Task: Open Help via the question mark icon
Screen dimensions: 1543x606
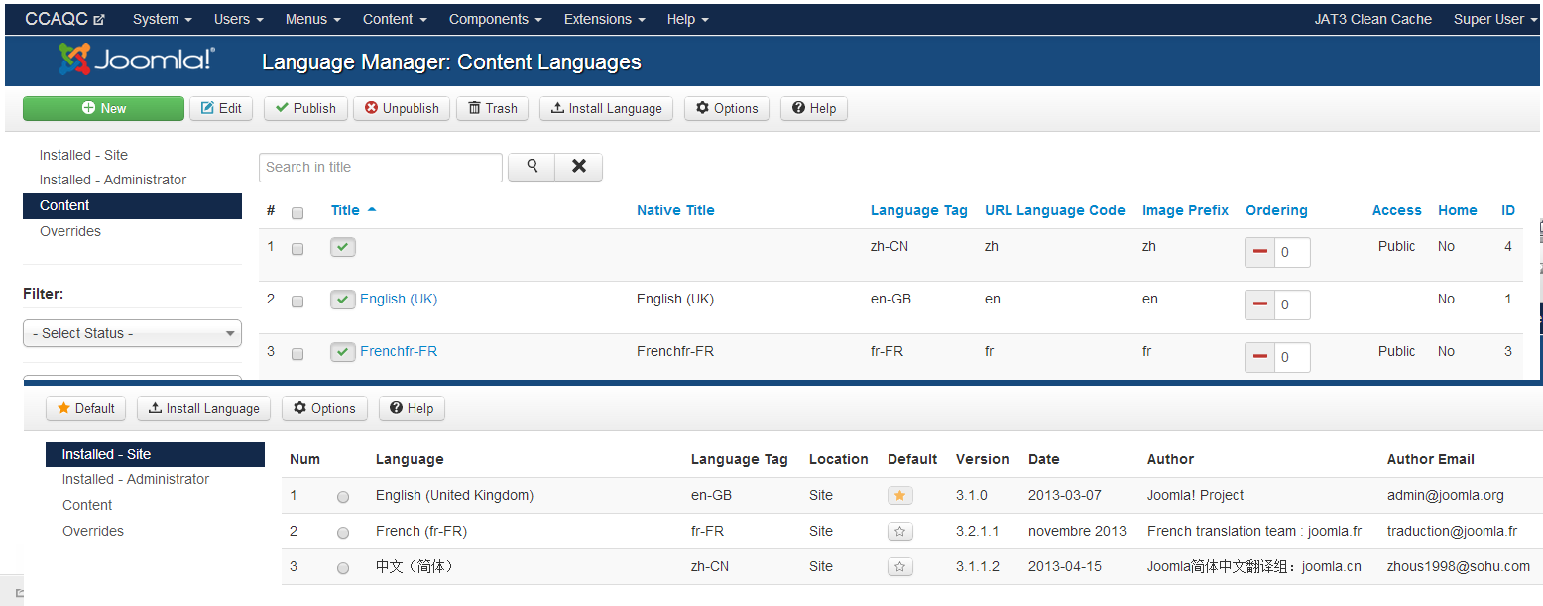Action: point(813,109)
